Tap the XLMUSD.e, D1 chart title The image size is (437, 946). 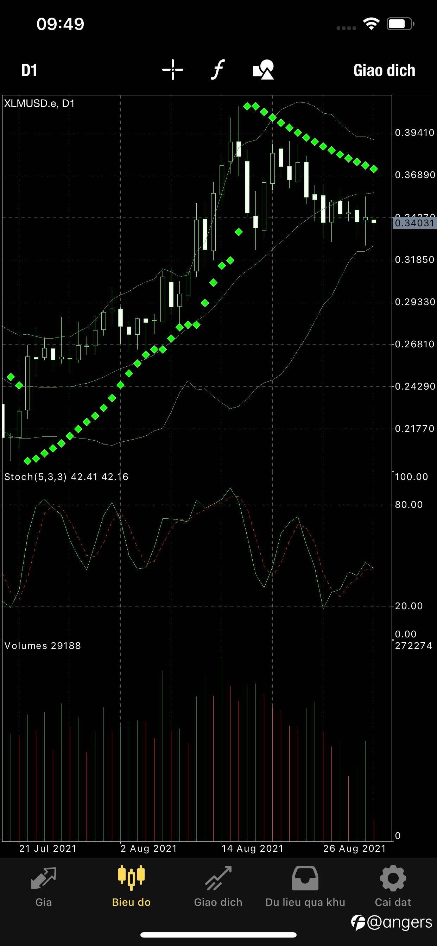click(39, 103)
